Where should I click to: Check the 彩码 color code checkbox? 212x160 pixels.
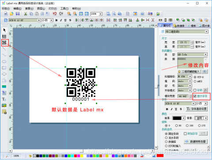coord(195,90)
